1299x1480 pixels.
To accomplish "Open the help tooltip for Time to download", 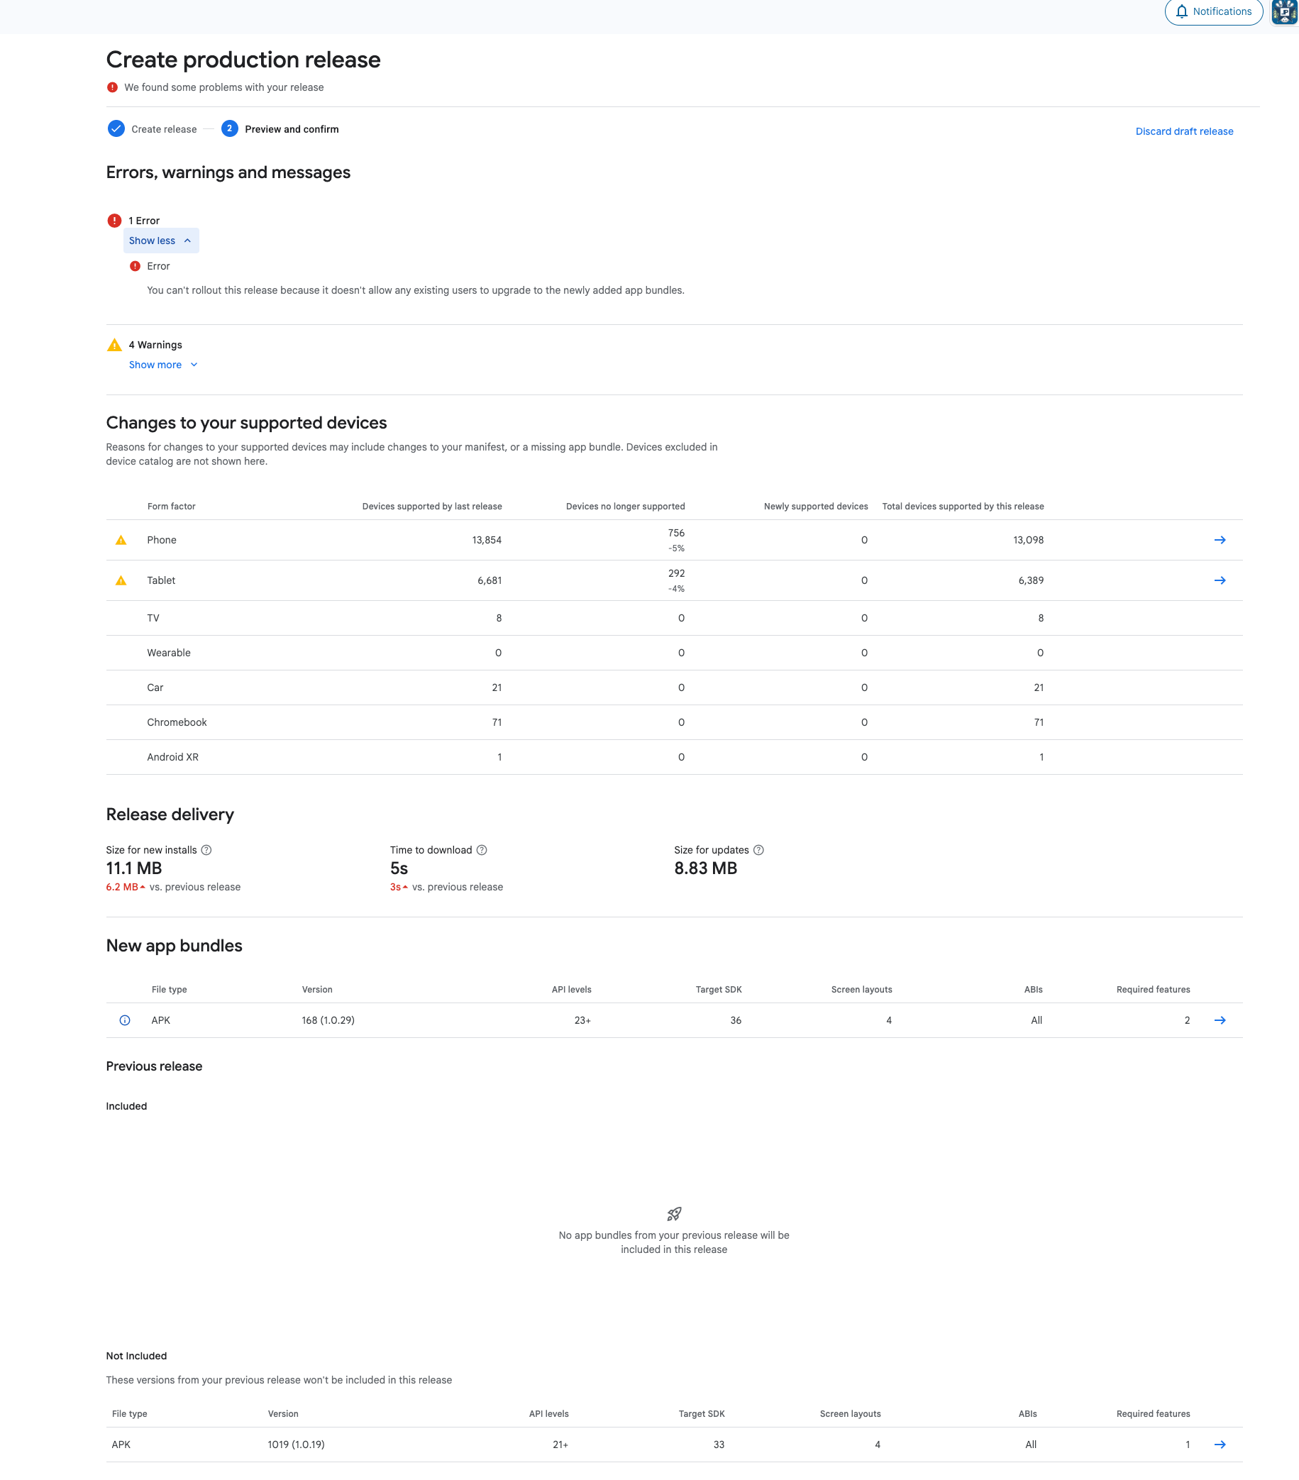I will pyautogui.click(x=482, y=849).
